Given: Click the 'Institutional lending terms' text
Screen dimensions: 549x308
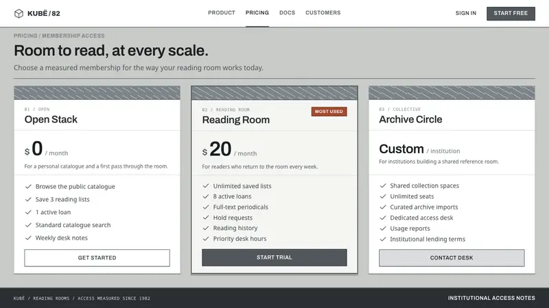Looking at the screenshot, I should pyautogui.click(x=428, y=239).
